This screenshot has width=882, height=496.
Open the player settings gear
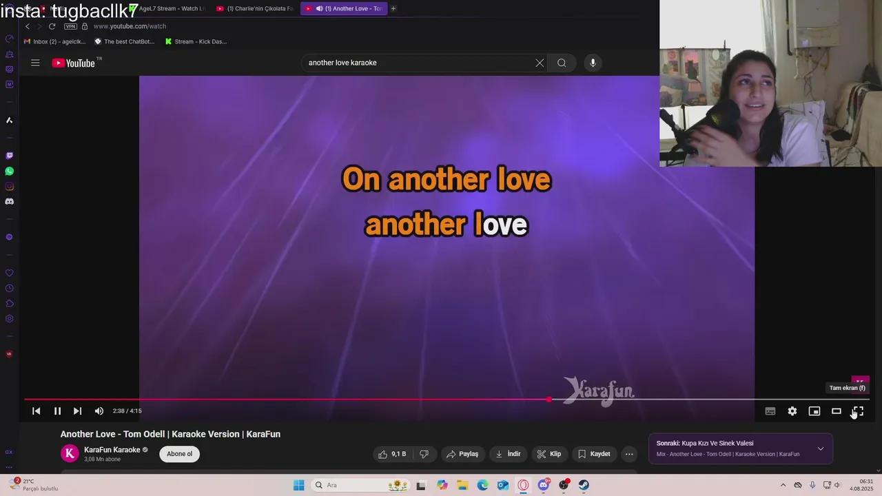[792, 411]
